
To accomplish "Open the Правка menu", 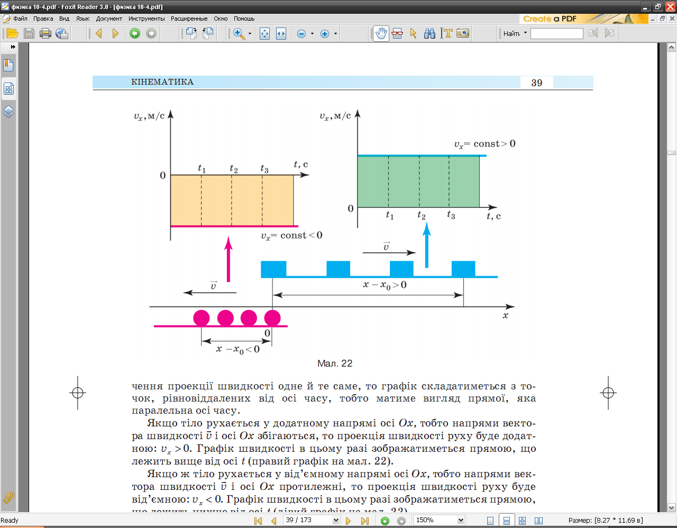I will pyautogui.click(x=43, y=19).
